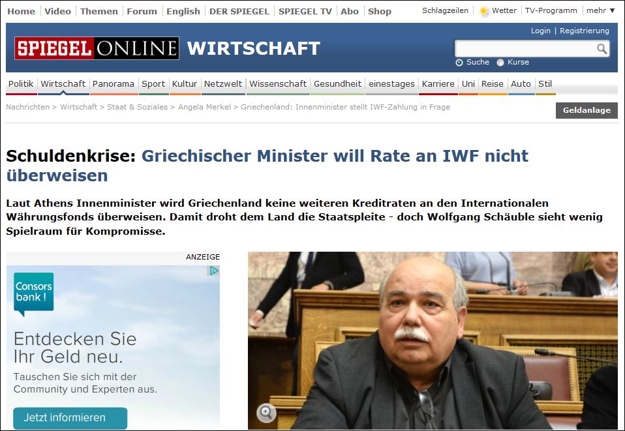Screen dimensions: 625x431
Task: Open the Politik section tab
Action: pos(21,84)
